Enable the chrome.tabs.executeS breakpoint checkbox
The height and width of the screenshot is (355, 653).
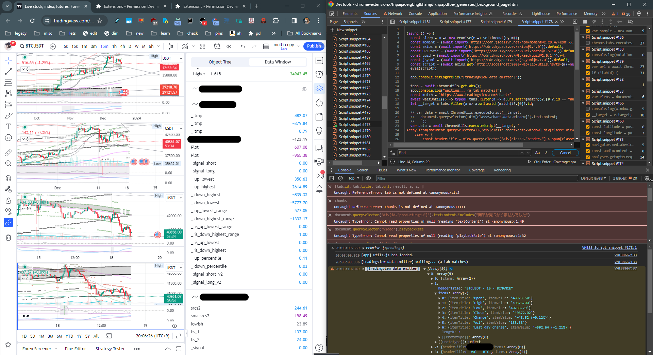(x=587, y=43)
